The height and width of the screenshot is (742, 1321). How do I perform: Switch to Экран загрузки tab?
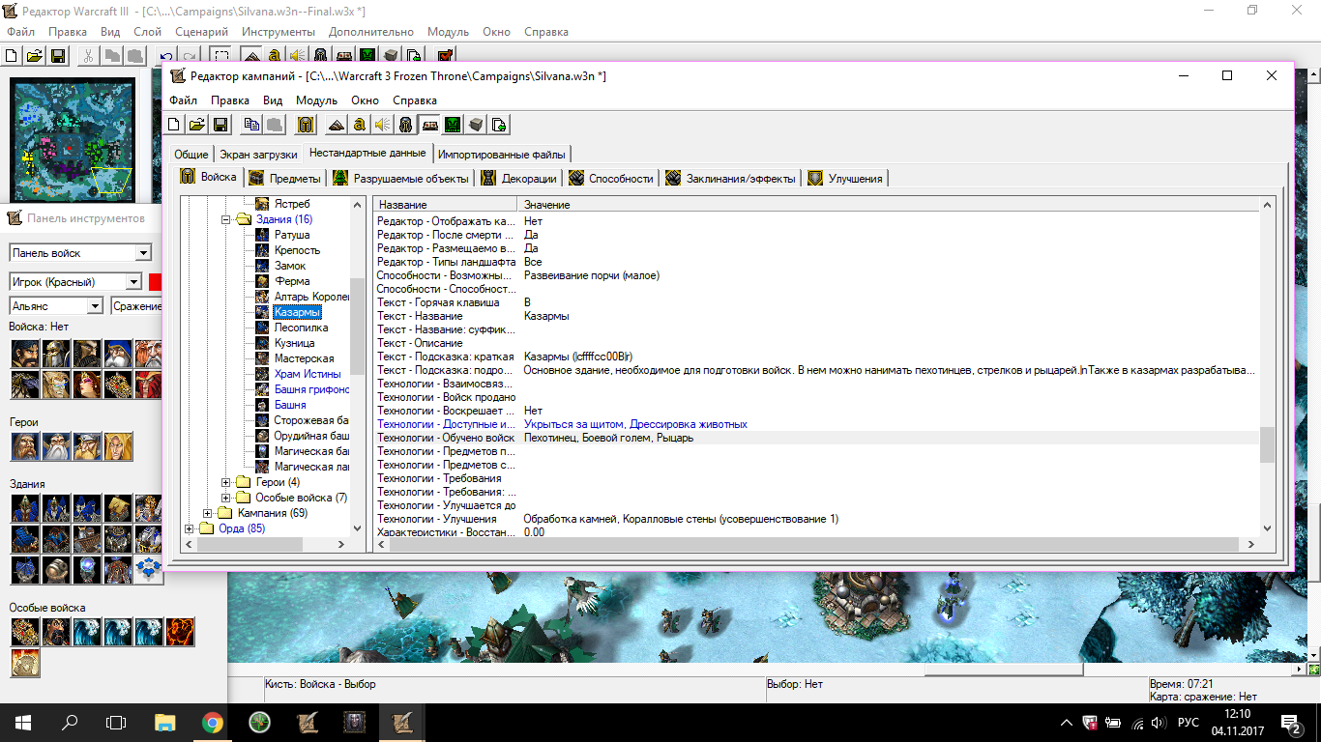pos(258,155)
